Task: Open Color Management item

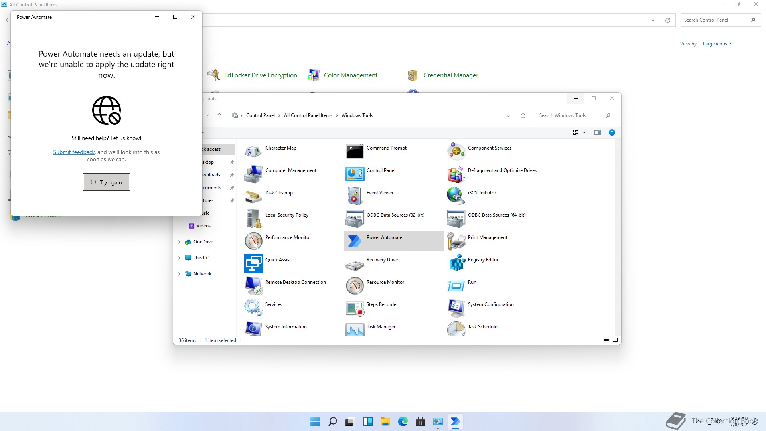Action: click(x=342, y=75)
